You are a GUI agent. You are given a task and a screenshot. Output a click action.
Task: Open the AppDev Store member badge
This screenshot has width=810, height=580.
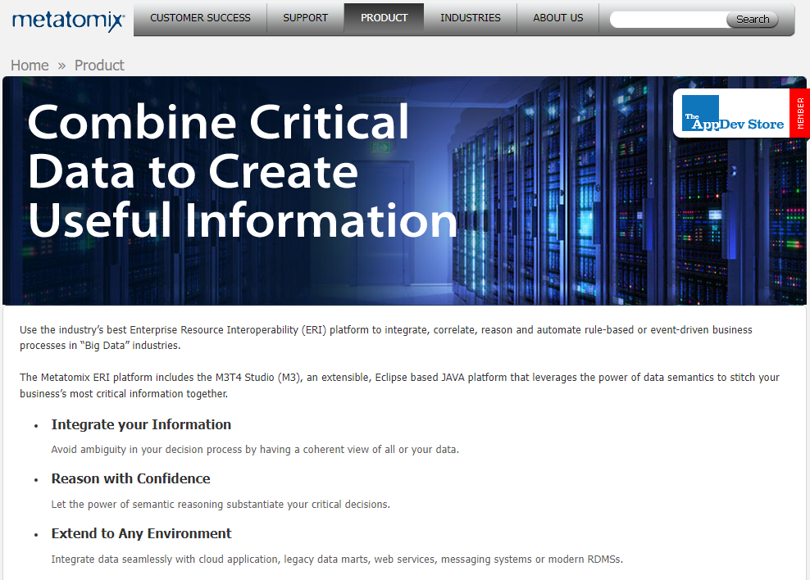741,113
